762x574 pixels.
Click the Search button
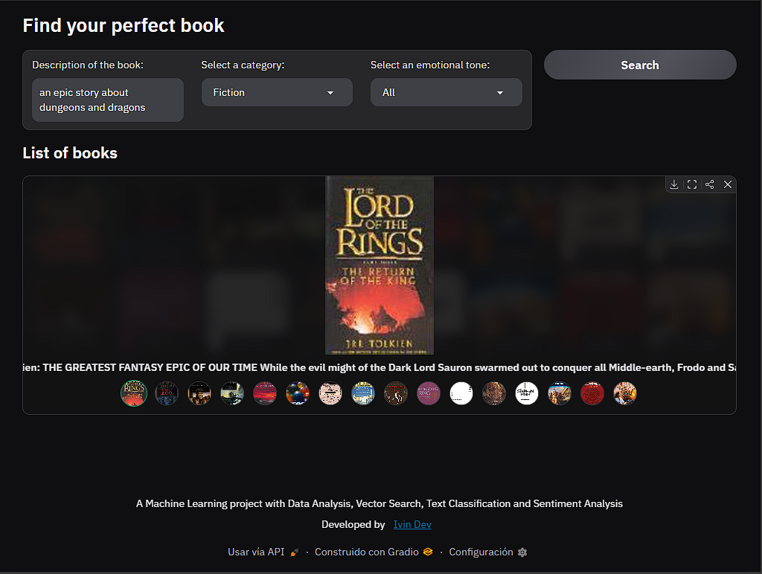(x=640, y=65)
